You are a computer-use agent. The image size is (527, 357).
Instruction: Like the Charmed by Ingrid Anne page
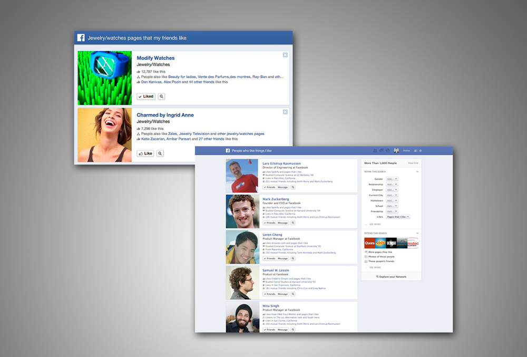(x=145, y=153)
